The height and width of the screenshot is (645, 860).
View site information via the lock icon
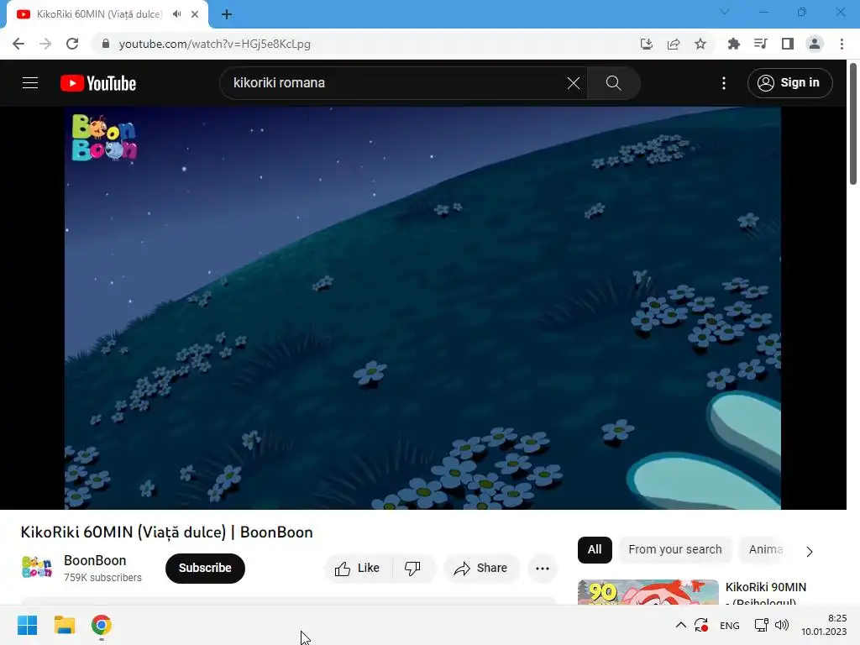[x=106, y=44]
